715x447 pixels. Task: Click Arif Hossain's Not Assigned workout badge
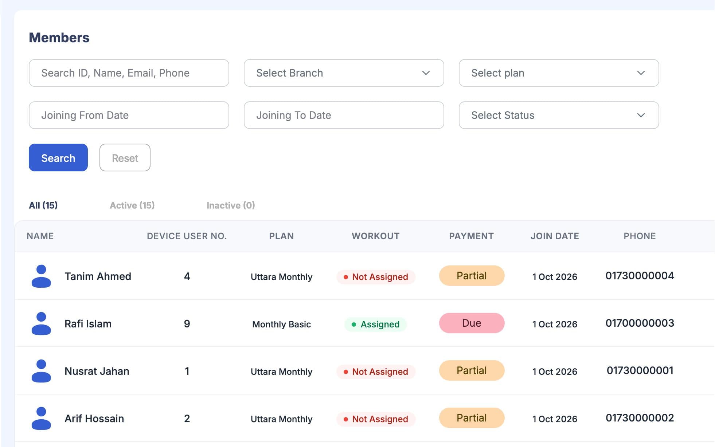[x=376, y=419]
